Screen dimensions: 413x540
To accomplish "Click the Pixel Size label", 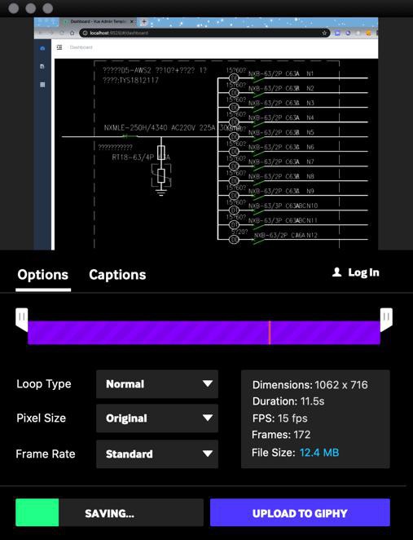I will coord(41,418).
